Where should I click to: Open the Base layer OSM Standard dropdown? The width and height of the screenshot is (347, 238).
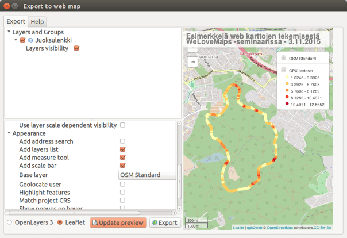pyautogui.click(x=147, y=175)
